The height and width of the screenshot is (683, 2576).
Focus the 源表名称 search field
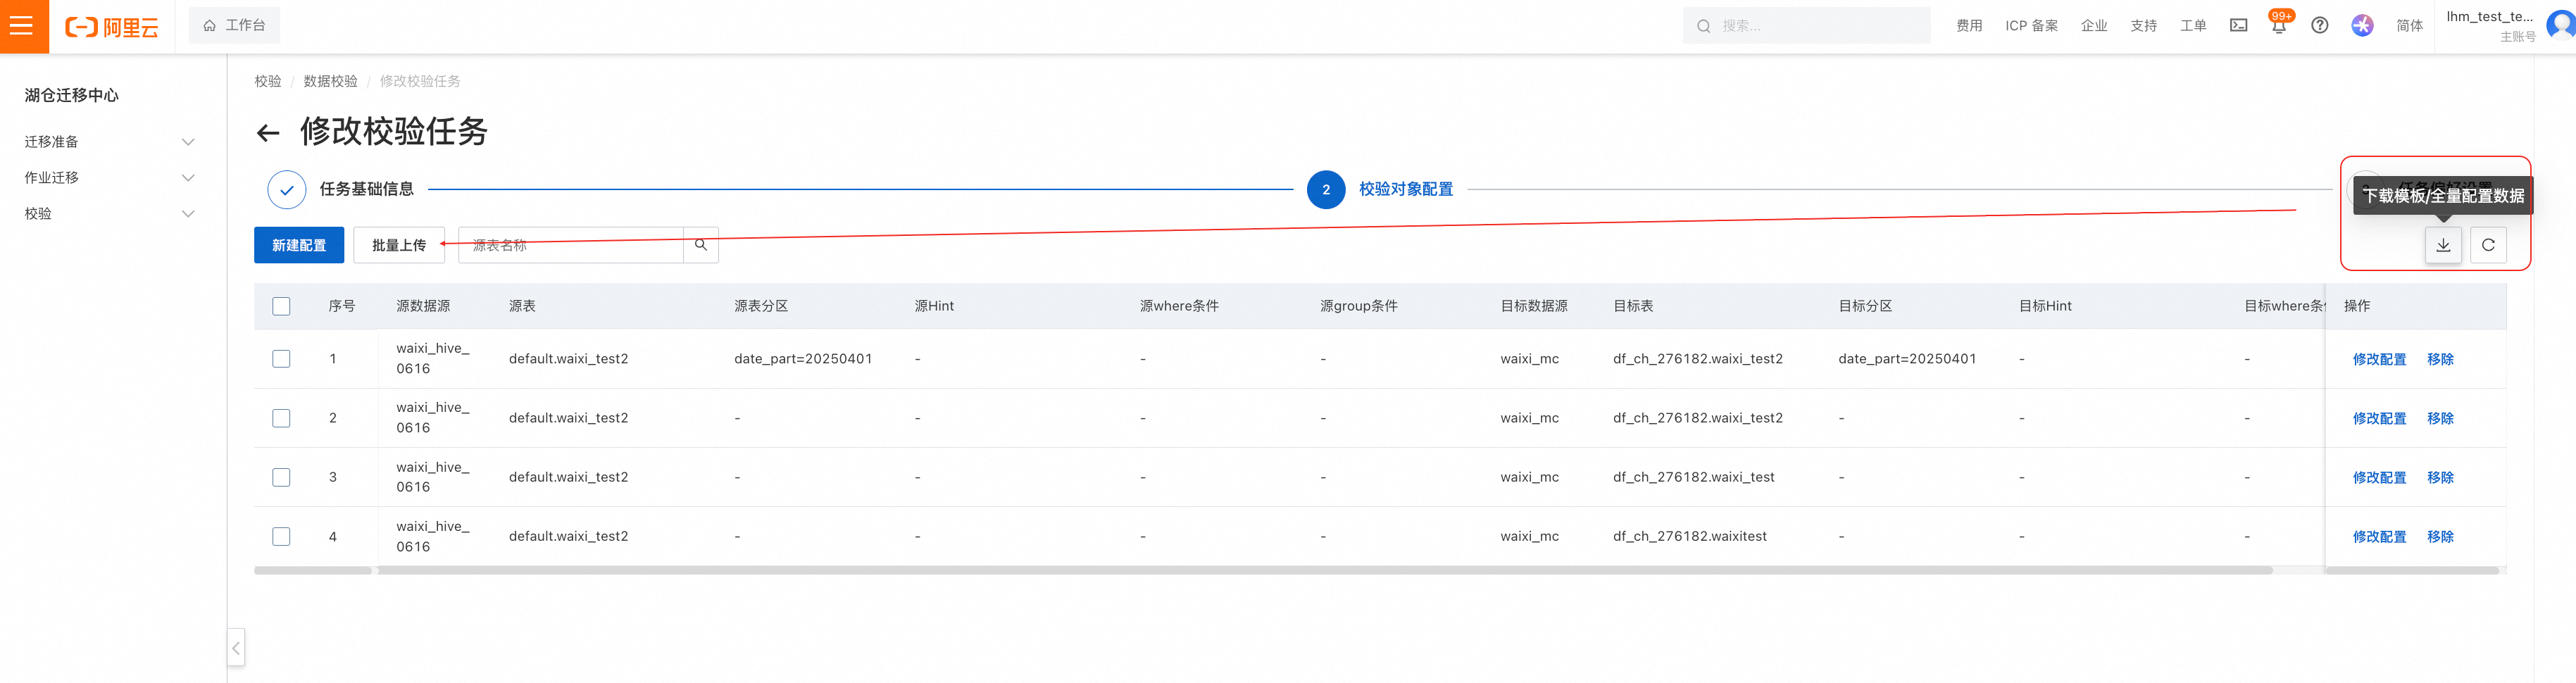pyautogui.click(x=570, y=245)
